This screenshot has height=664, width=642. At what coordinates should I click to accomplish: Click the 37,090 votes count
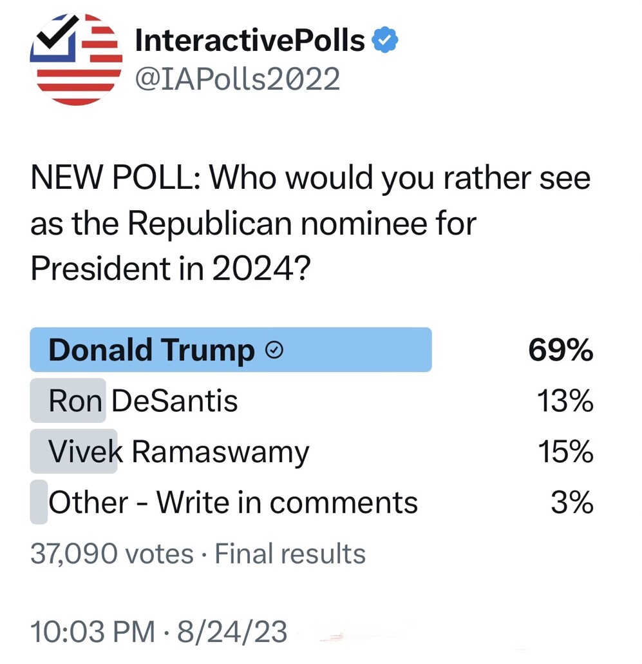tap(112, 554)
